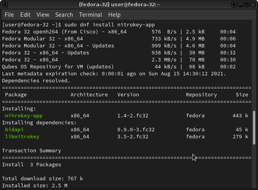
Task: Click the 'Architecture' column header
Action: (x=89, y=95)
